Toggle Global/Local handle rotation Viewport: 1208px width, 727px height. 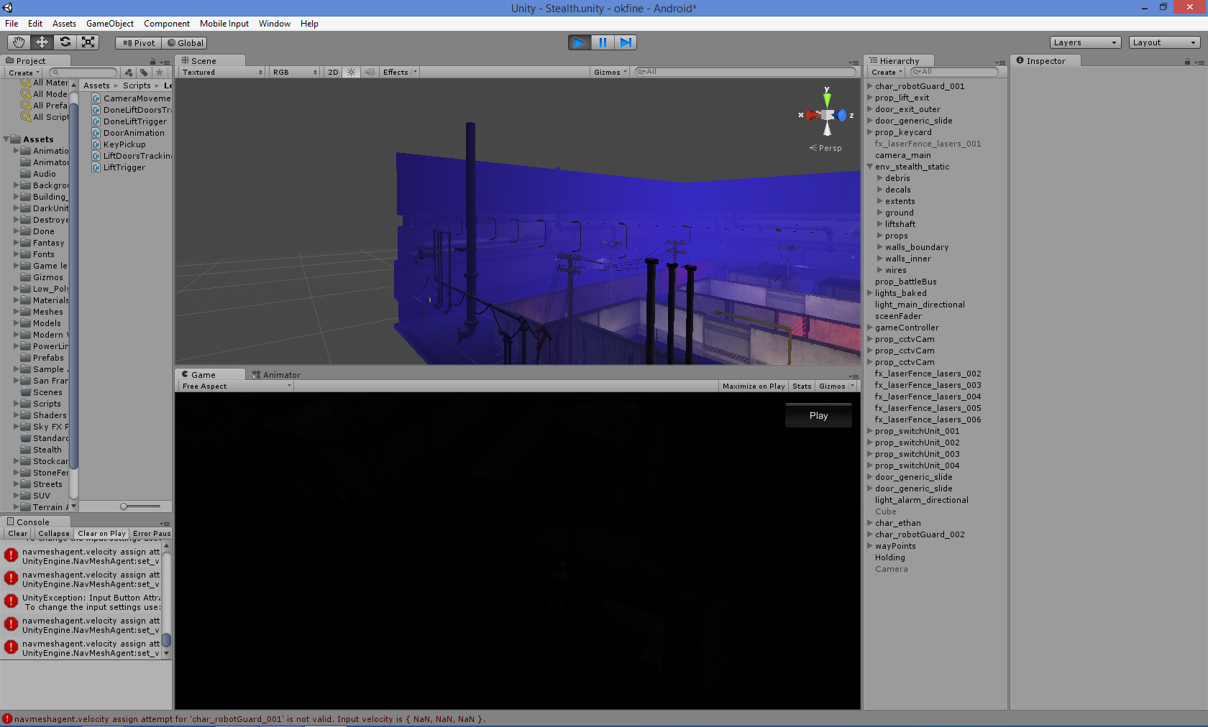pos(185,43)
